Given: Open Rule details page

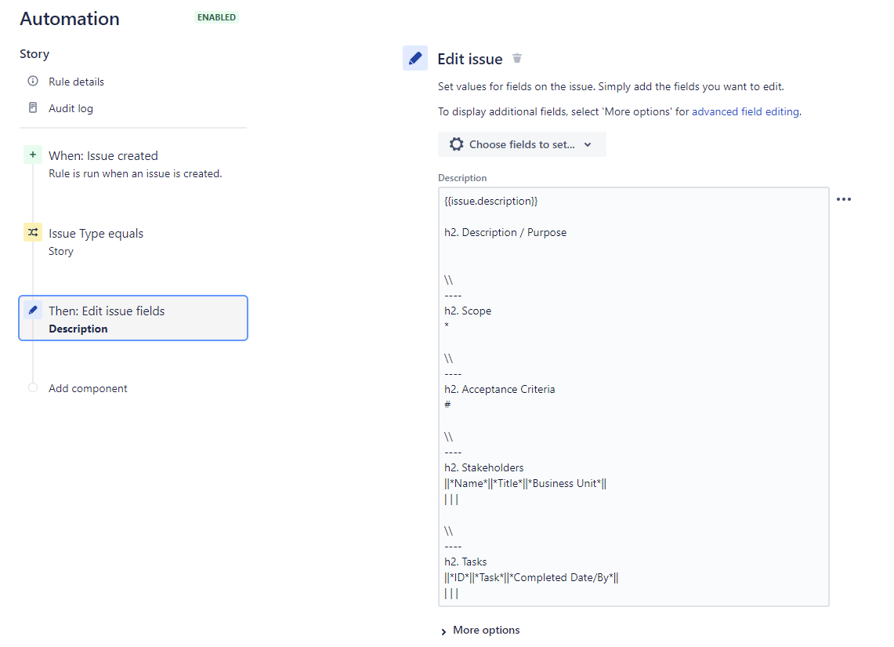Looking at the screenshot, I should [77, 82].
